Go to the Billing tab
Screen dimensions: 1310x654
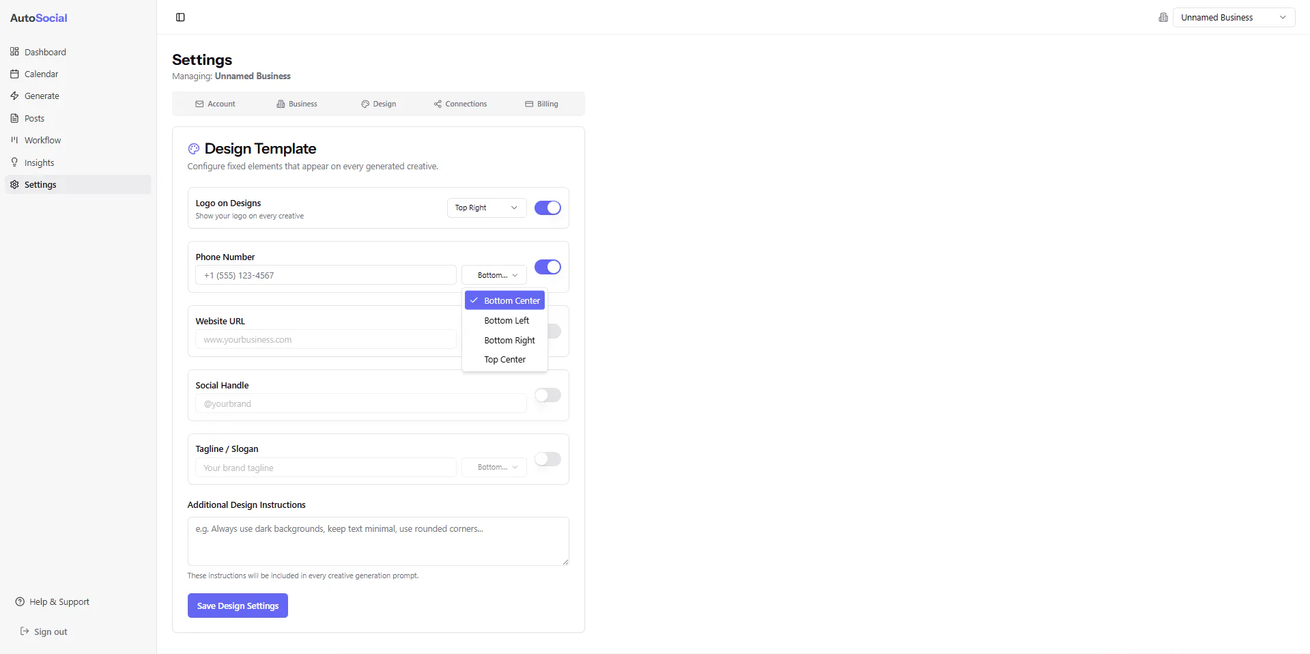click(x=541, y=104)
